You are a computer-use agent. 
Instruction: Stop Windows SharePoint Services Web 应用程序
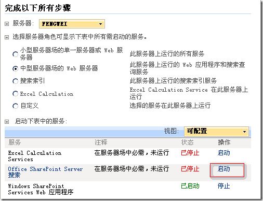click(x=223, y=186)
